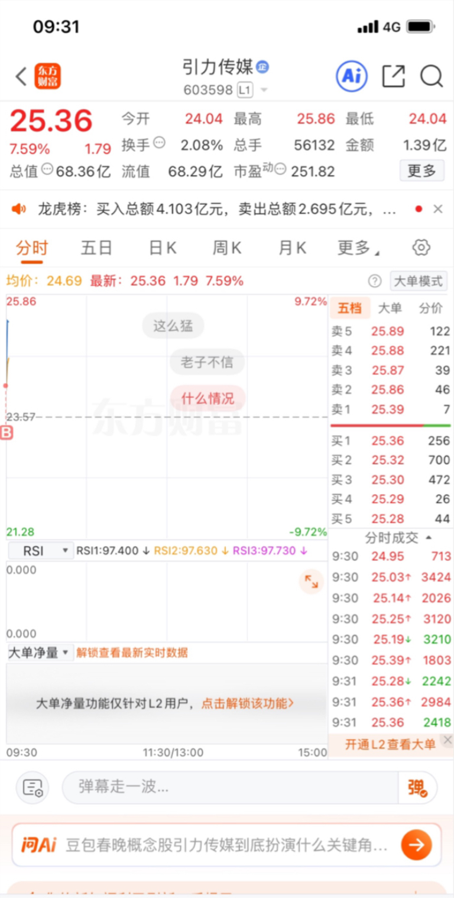
Task: Switch to 日K chart tab
Action: tap(163, 248)
